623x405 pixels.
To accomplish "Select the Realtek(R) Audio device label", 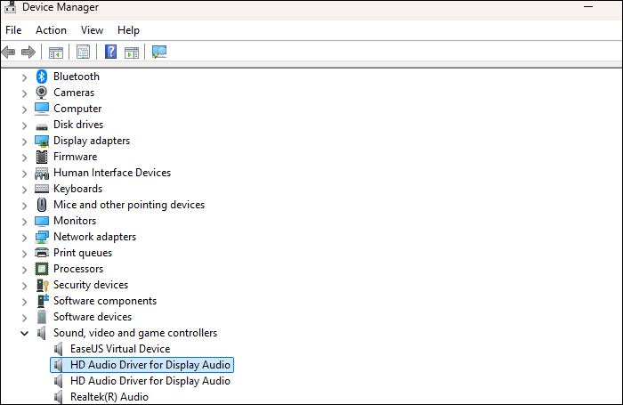I will (109, 397).
